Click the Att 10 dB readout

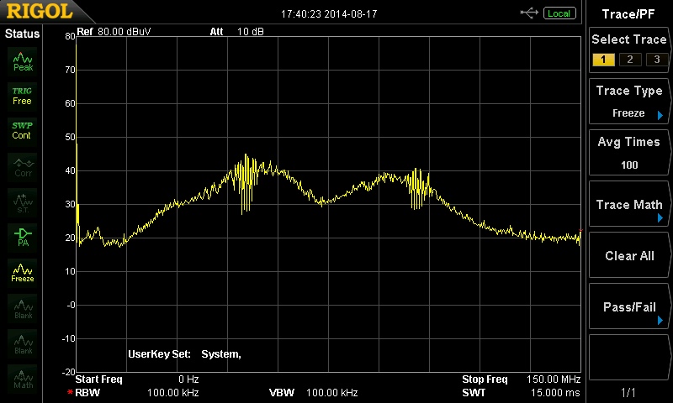tap(237, 32)
